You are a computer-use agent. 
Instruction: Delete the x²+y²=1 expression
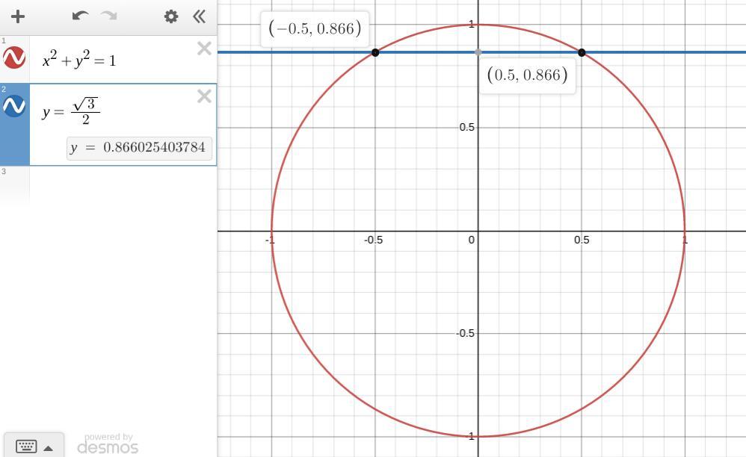coord(204,49)
